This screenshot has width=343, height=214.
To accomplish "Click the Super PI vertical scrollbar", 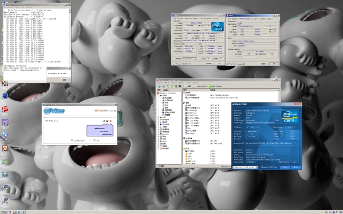I will pyautogui.click(x=70, y=37).
